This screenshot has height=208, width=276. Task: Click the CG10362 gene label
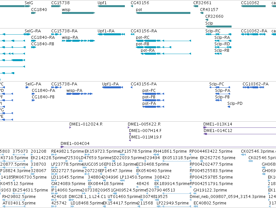coord(250,3)
